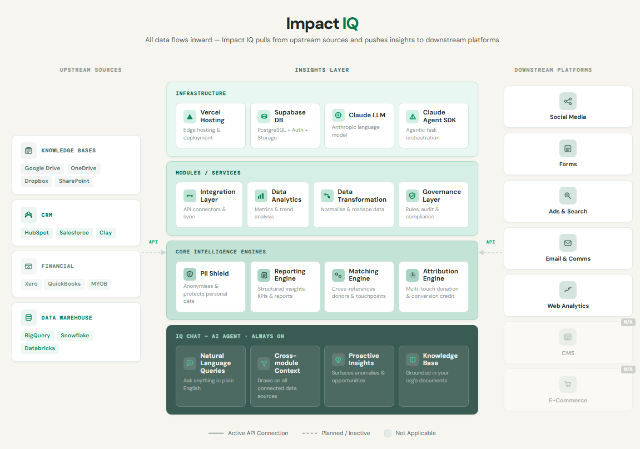Click the Email & Comms envelope icon
Viewport: 640px width, 449px height.
point(568,243)
